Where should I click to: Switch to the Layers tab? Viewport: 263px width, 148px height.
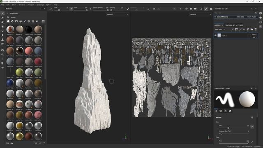217,25
